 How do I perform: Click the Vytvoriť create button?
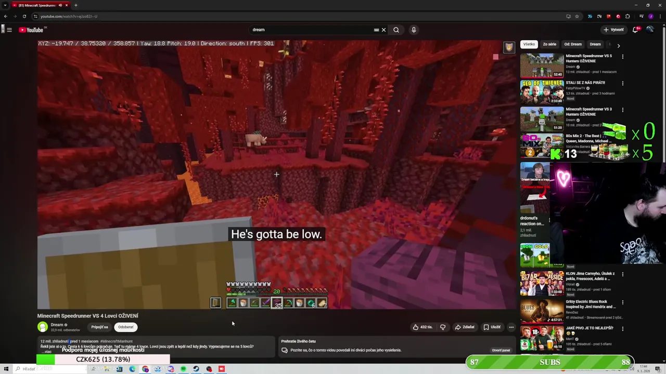613,30
